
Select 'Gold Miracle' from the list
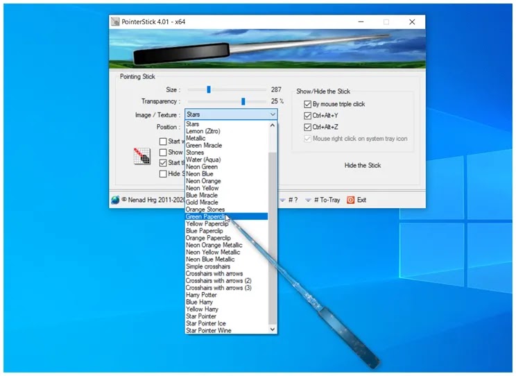[x=226, y=203]
